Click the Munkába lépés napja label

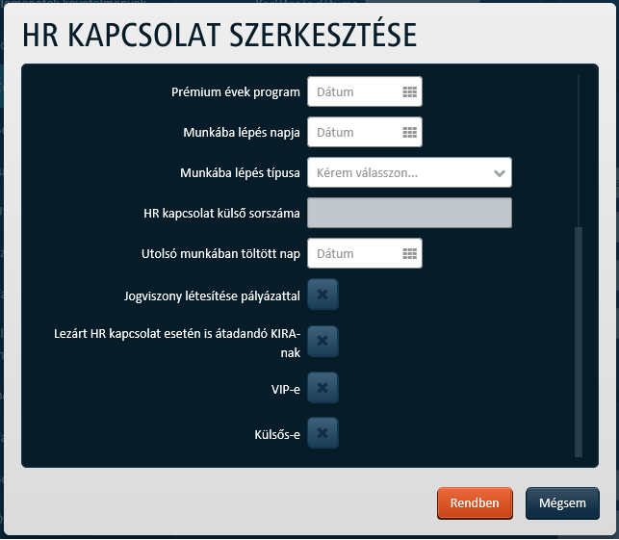[x=242, y=133]
